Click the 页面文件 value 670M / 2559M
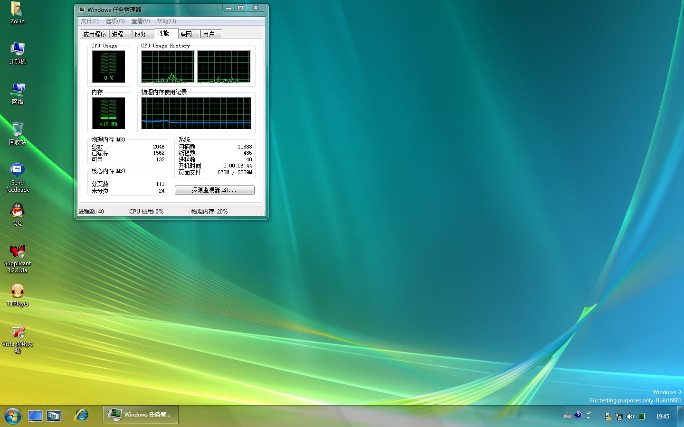 pyautogui.click(x=235, y=172)
